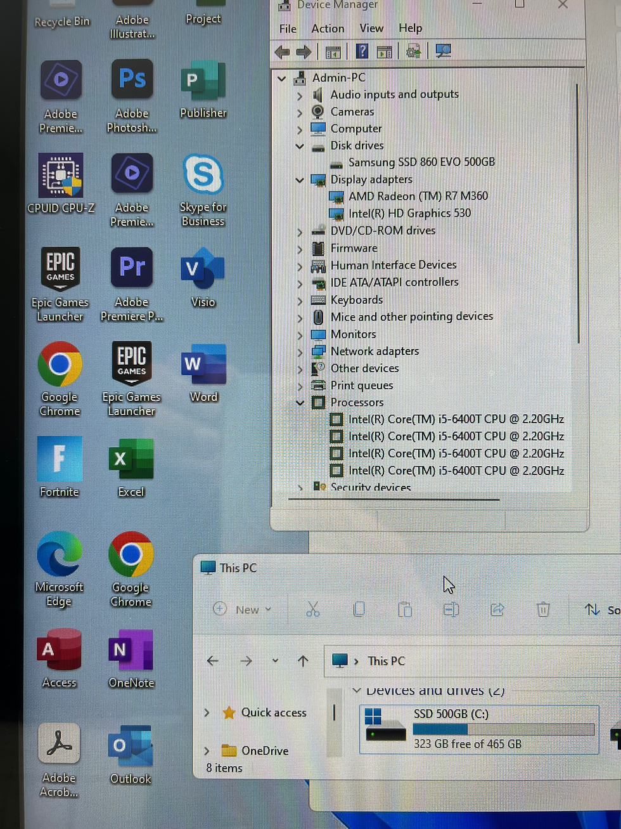Expand Audio inputs and outputs node
The image size is (621, 829).
(300, 96)
